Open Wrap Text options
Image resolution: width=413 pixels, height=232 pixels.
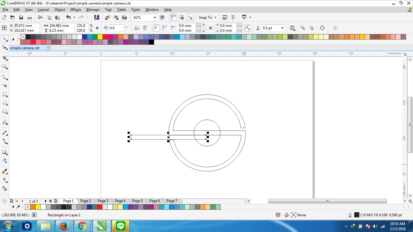[292, 28]
